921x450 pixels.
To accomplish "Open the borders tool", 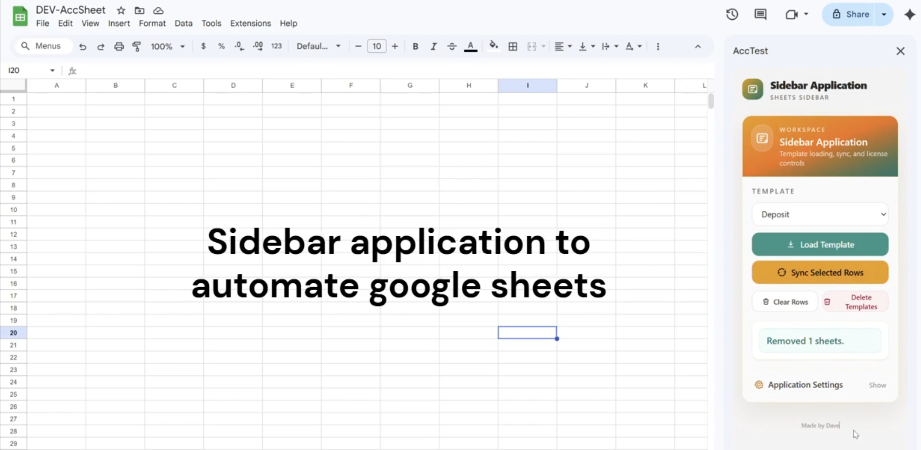I will [512, 46].
